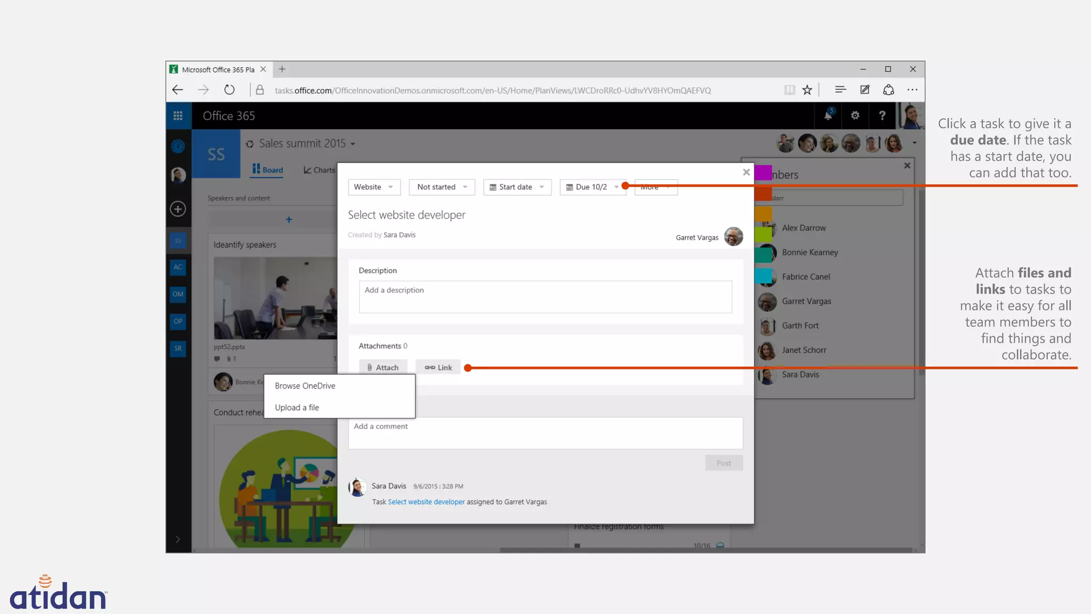
Task: Add task plus button in bucket
Action: pyautogui.click(x=288, y=220)
